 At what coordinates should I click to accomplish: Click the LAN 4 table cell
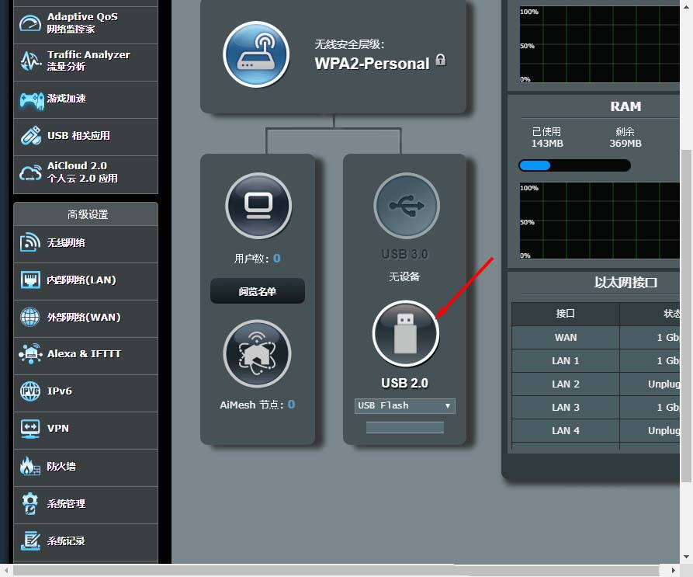point(566,431)
